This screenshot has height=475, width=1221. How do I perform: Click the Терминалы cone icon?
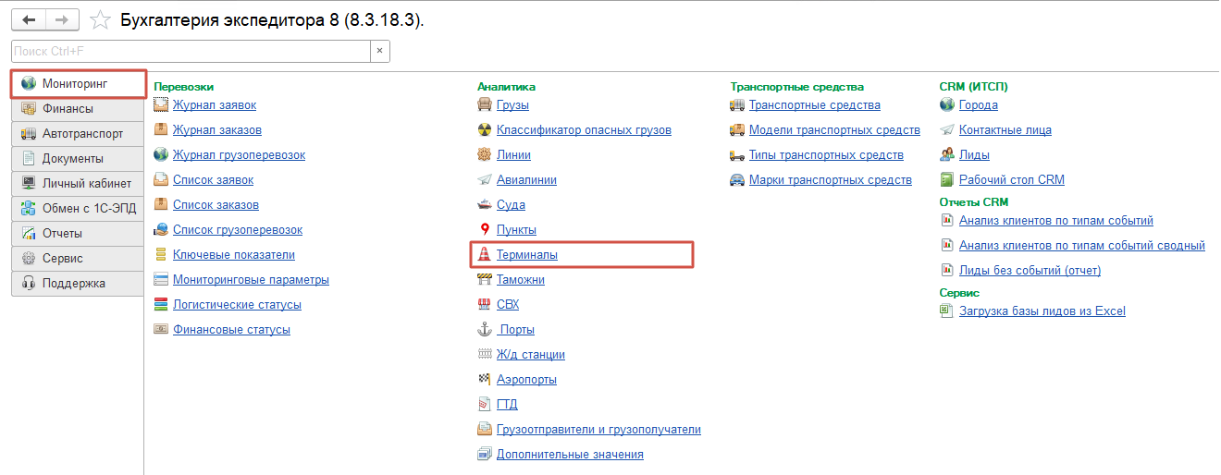[485, 254]
